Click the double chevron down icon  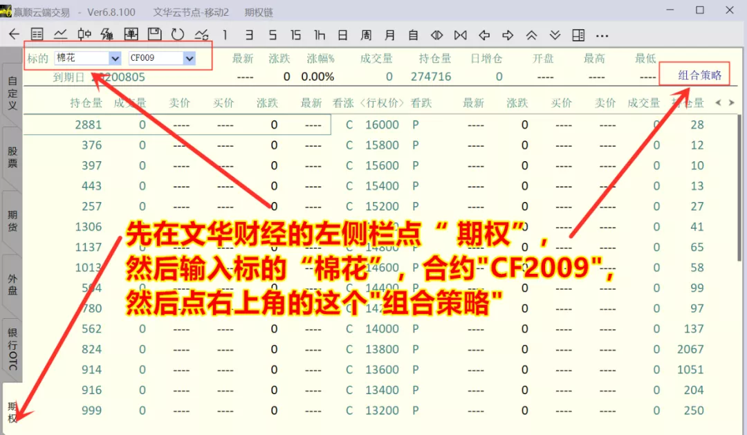[x=555, y=35]
